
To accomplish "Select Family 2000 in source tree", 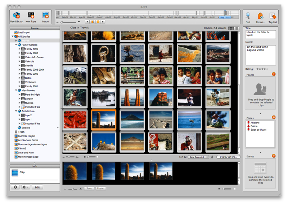I will 31,53.
